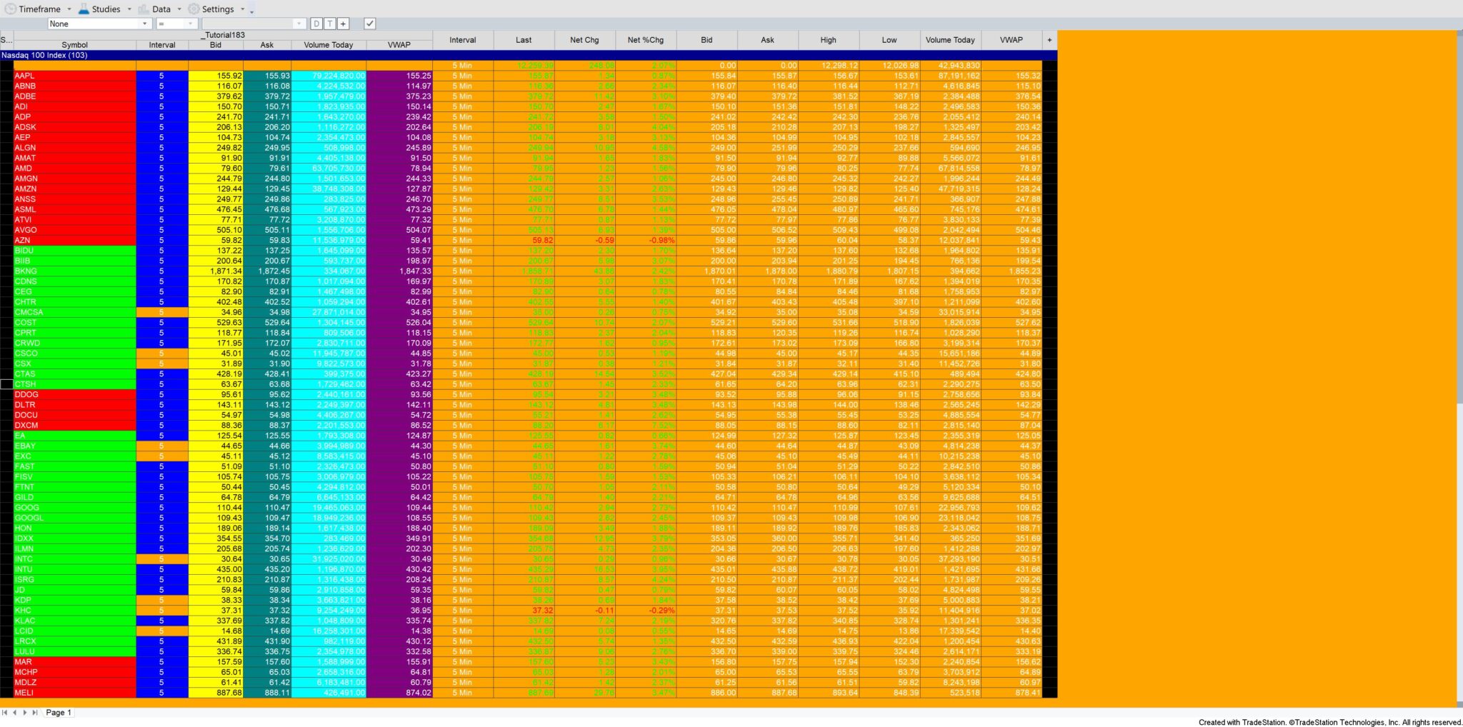
Task: Click the Low column header
Action: point(889,40)
